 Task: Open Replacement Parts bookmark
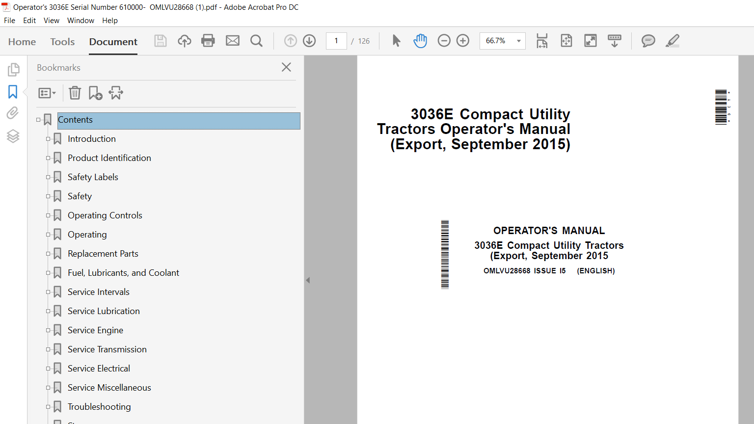(103, 254)
